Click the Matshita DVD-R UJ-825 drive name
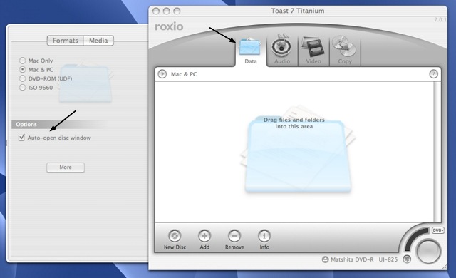Viewport: 456px width, 278px height. (x=364, y=259)
